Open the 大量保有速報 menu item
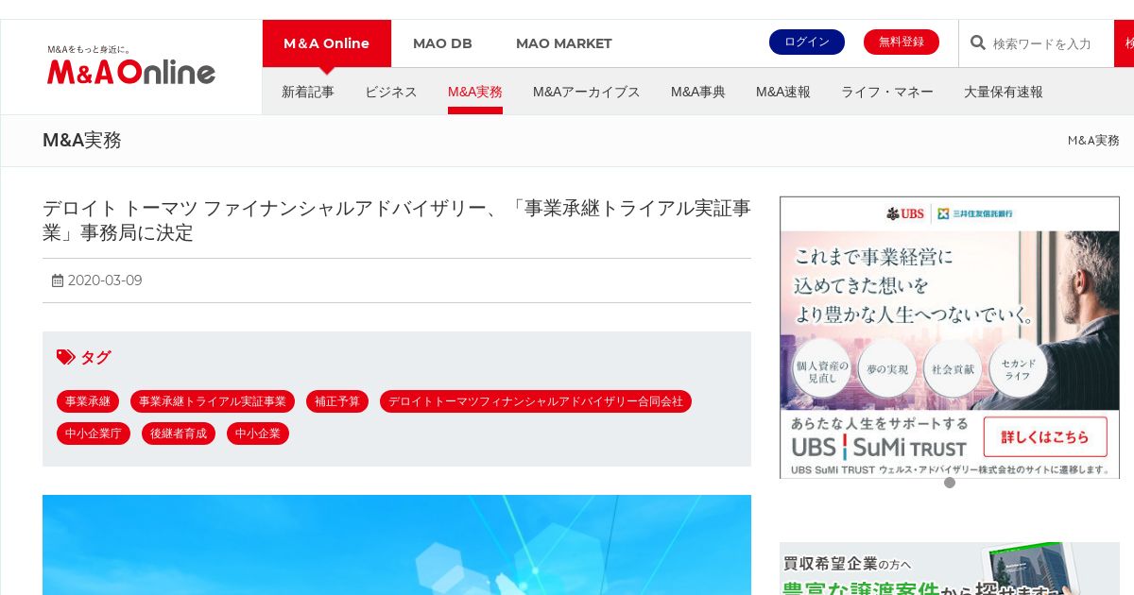1134x595 pixels. coord(1004,92)
